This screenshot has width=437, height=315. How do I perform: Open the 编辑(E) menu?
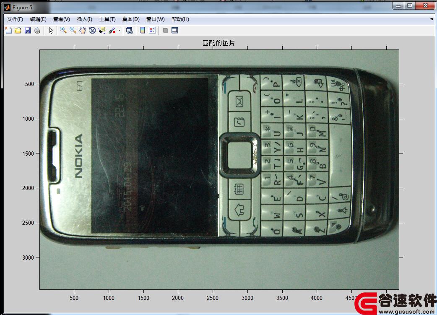coord(38,19)
